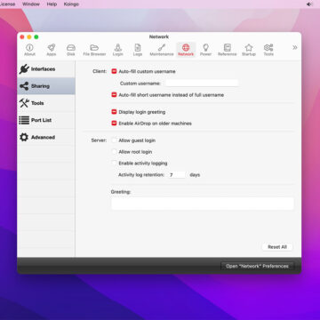
Task: Click Open "Network" Preferences button
Action: coord(257,266)
